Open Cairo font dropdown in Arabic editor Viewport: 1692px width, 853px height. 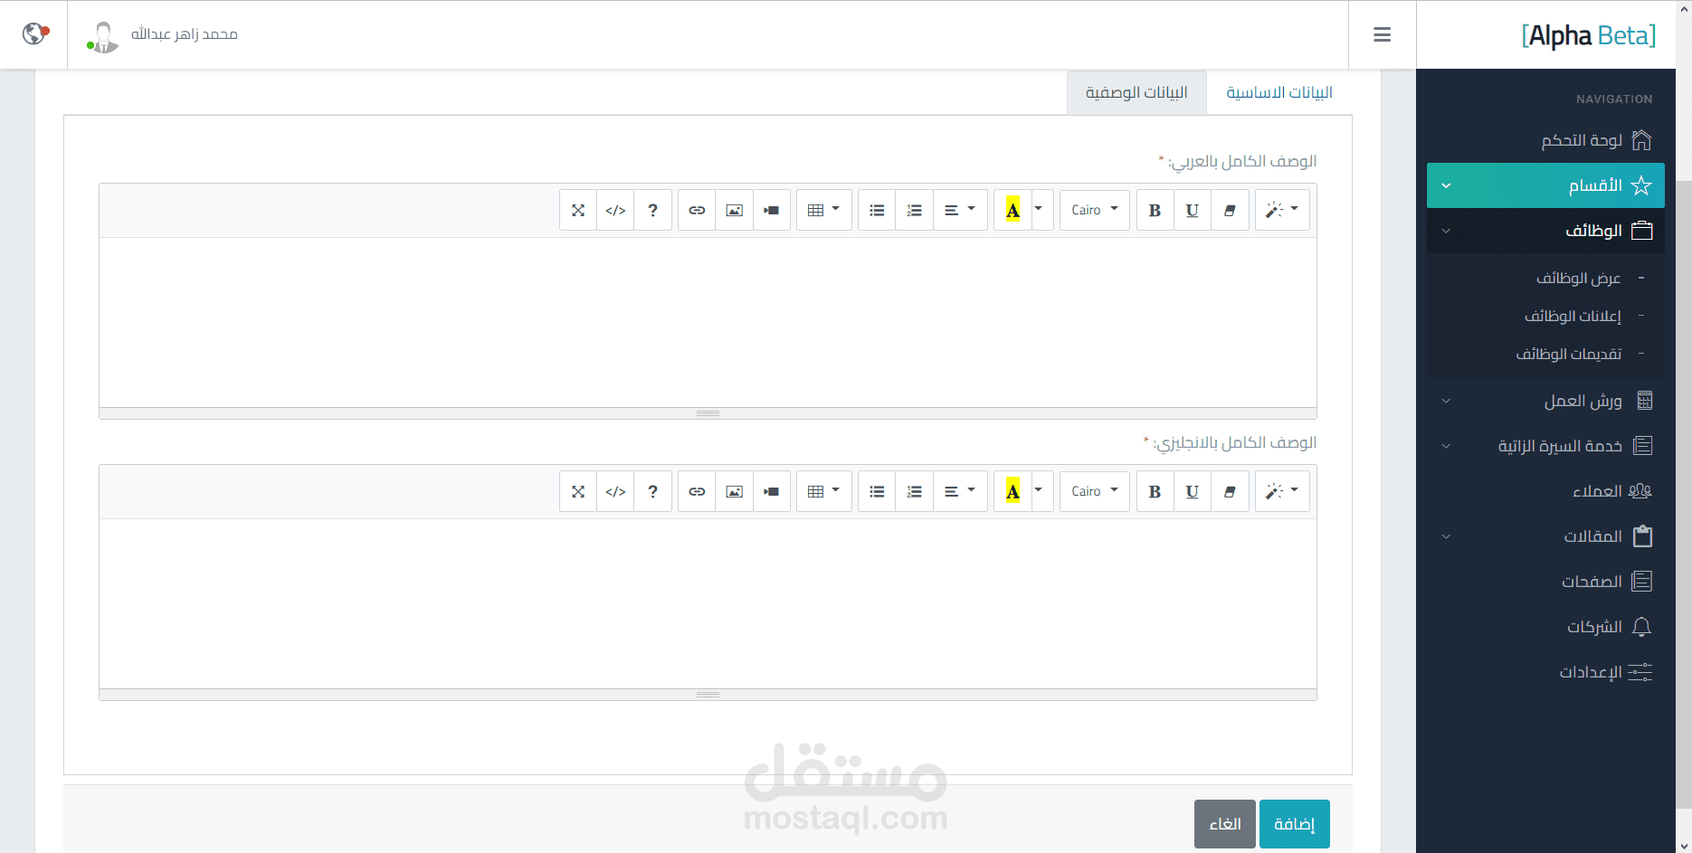click(1095, 210)
